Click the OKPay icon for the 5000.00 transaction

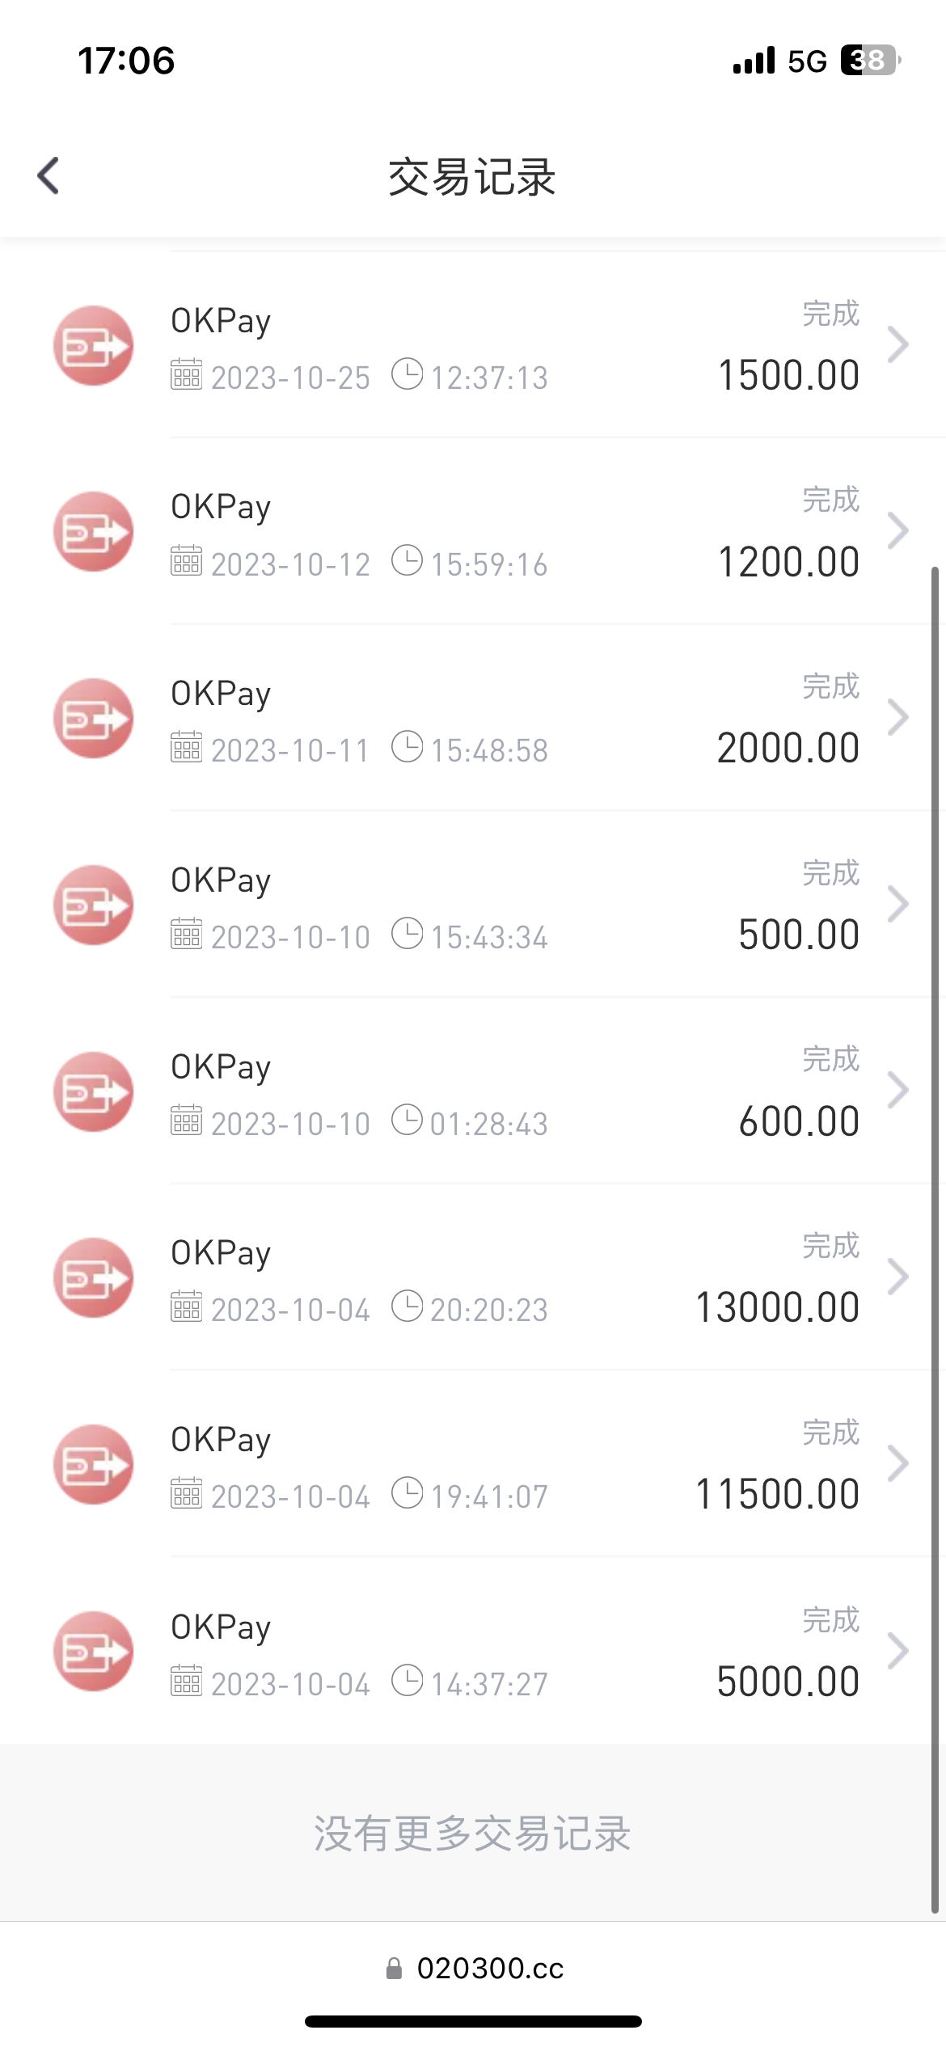coord(93,1651)
